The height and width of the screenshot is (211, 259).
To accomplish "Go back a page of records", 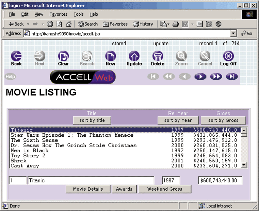I will [x=169, y=76].
